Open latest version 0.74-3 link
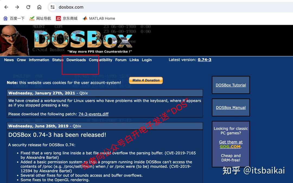This screenshot has height=183, width=293. coord(204,60)
